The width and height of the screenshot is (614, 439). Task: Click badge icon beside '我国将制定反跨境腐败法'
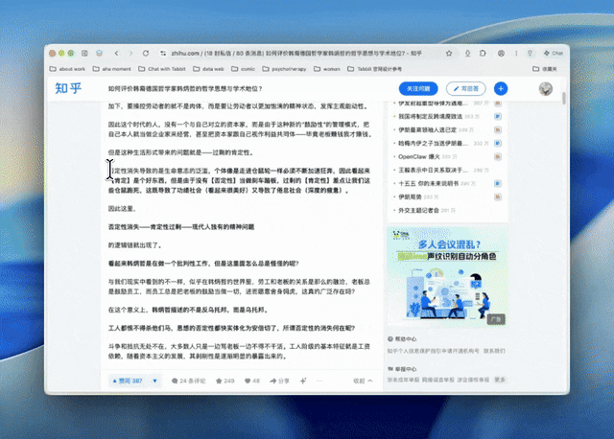coord(497,116)
